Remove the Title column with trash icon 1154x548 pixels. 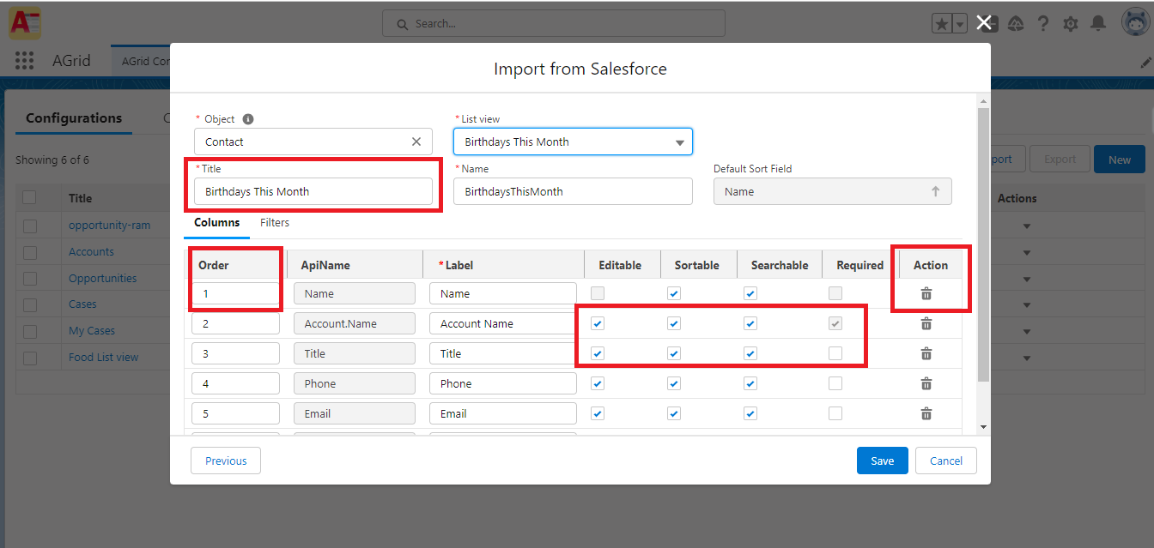(926, 353)
